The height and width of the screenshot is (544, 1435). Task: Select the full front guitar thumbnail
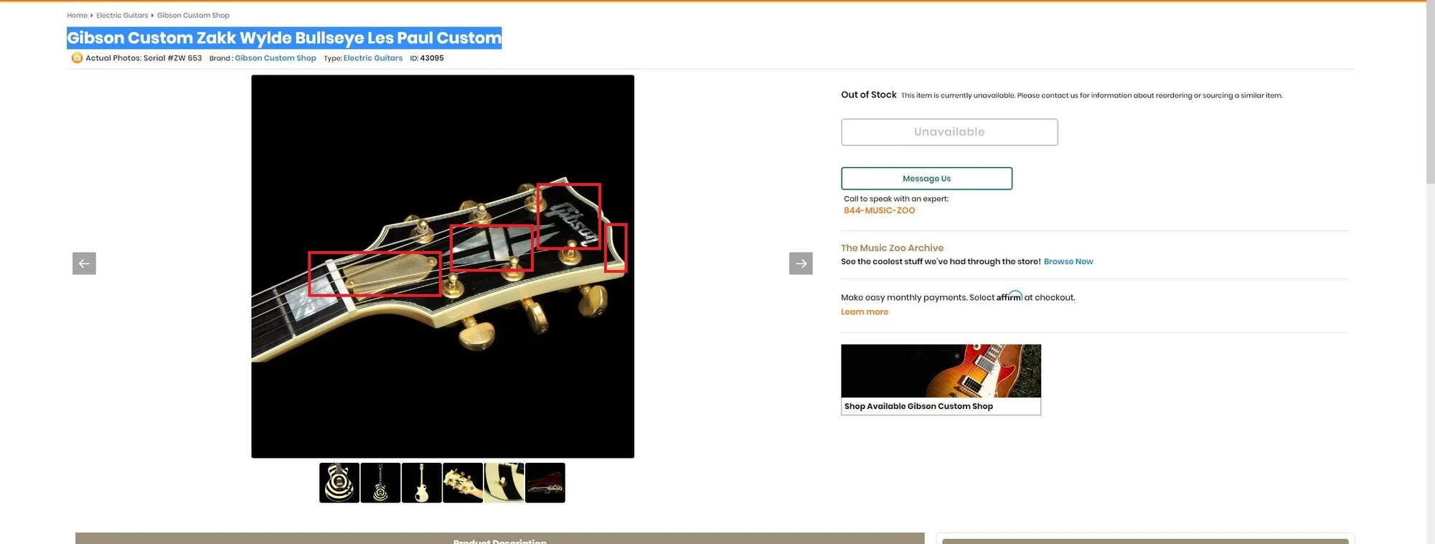[380, 482]
